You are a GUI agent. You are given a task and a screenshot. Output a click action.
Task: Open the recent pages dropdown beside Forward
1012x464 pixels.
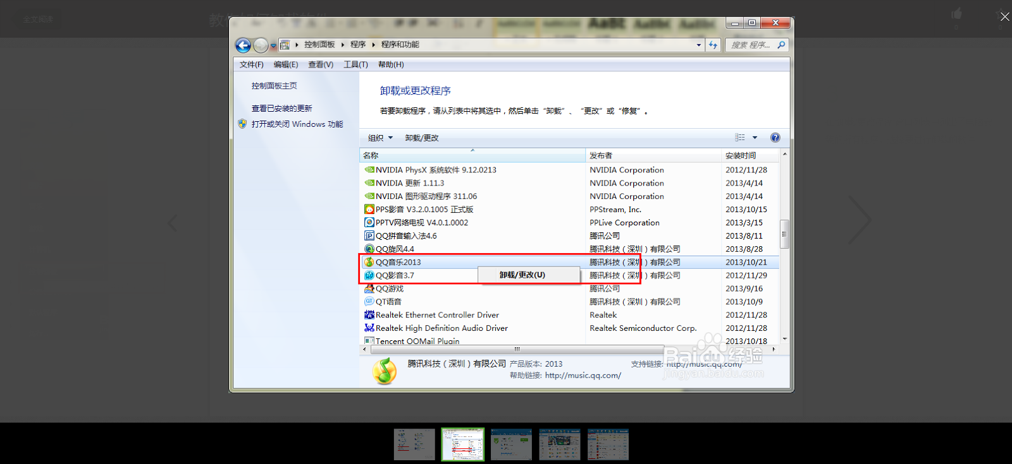coord(273,45)
